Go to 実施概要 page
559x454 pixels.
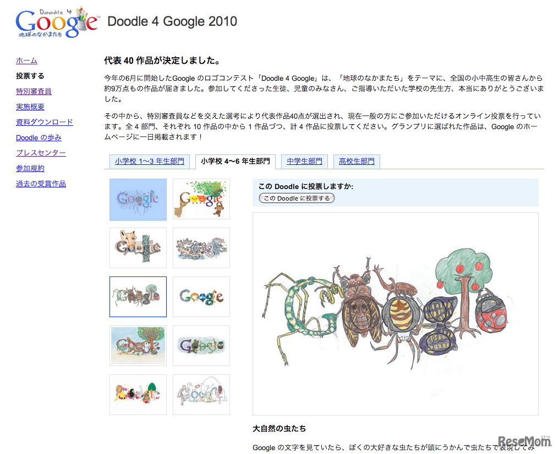click(30, 107)
